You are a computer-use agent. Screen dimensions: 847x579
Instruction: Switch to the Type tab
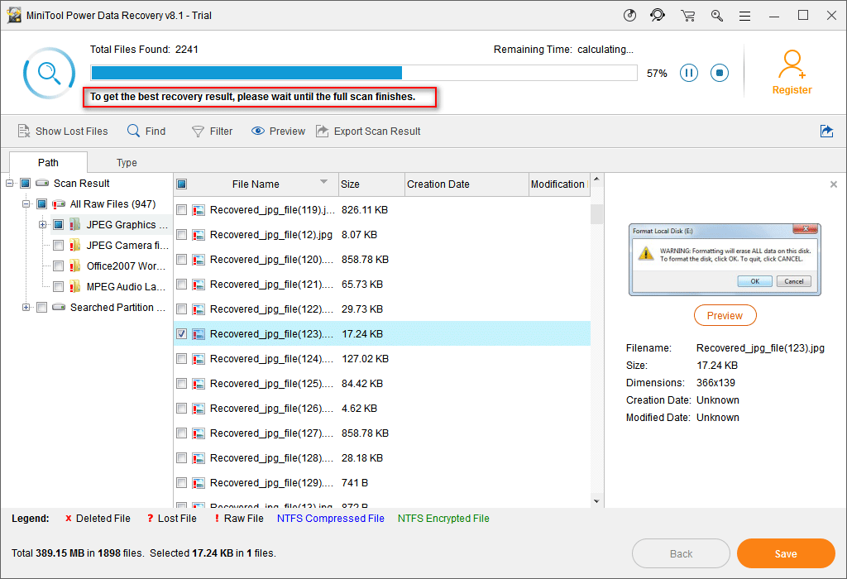coord(127,163)
